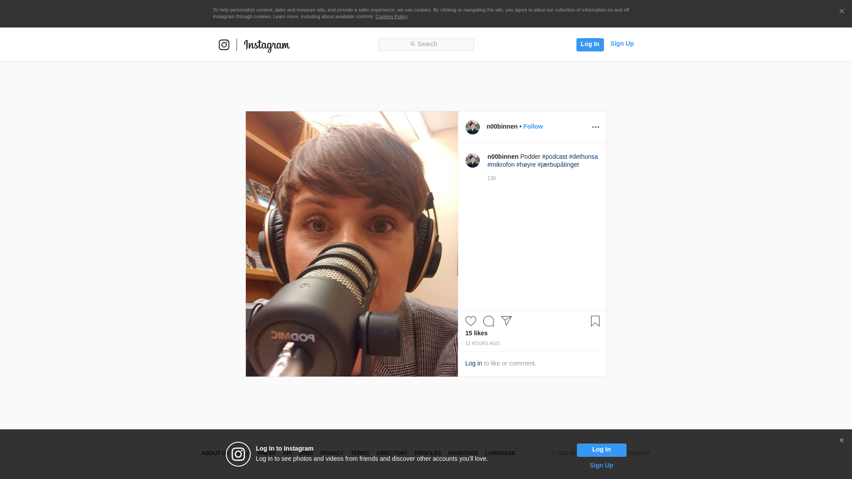This screenshot has height=479, width=852.
Task: Open the #mikrofon hashtag link
Action: (501, 165)
